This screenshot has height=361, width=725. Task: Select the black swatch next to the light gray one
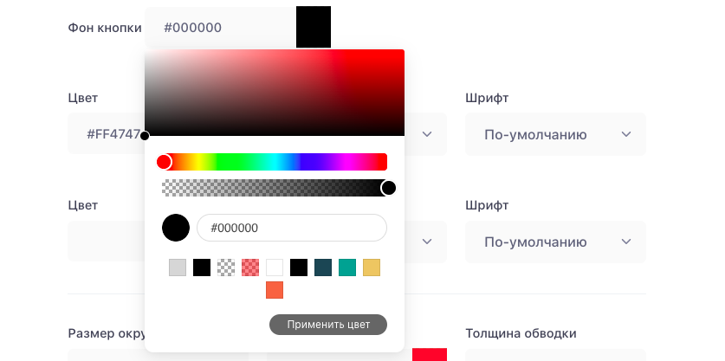point(202,268)
